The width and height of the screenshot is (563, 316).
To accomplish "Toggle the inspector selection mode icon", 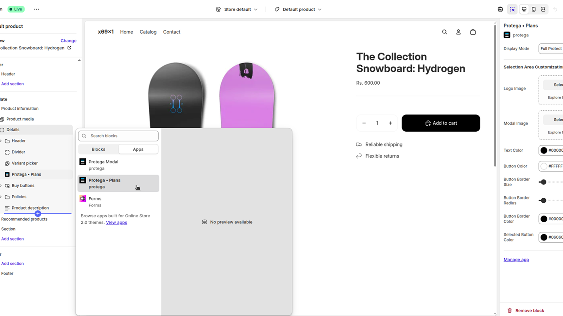I will [512, 9].
